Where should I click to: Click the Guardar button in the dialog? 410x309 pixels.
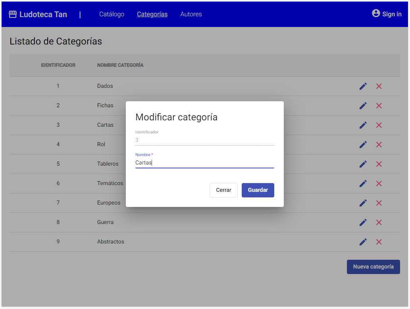tap(258, 190)
